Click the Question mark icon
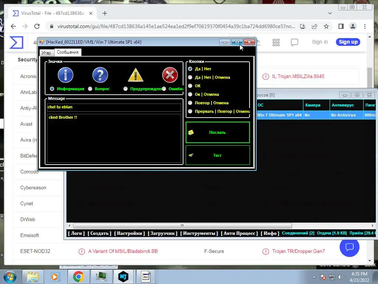This screenshot has width=378, height=284. click(x=100, y=75)
